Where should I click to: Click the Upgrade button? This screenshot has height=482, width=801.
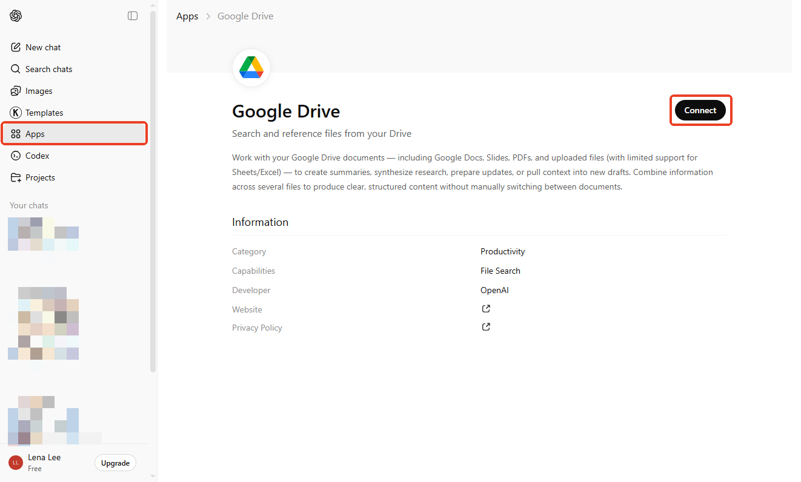[x=115, y=463]
